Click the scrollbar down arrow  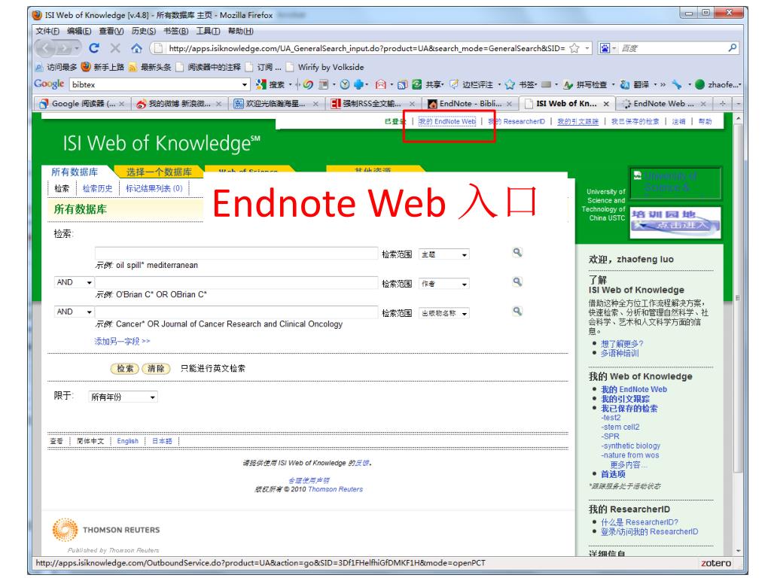[x=738, y=551]
